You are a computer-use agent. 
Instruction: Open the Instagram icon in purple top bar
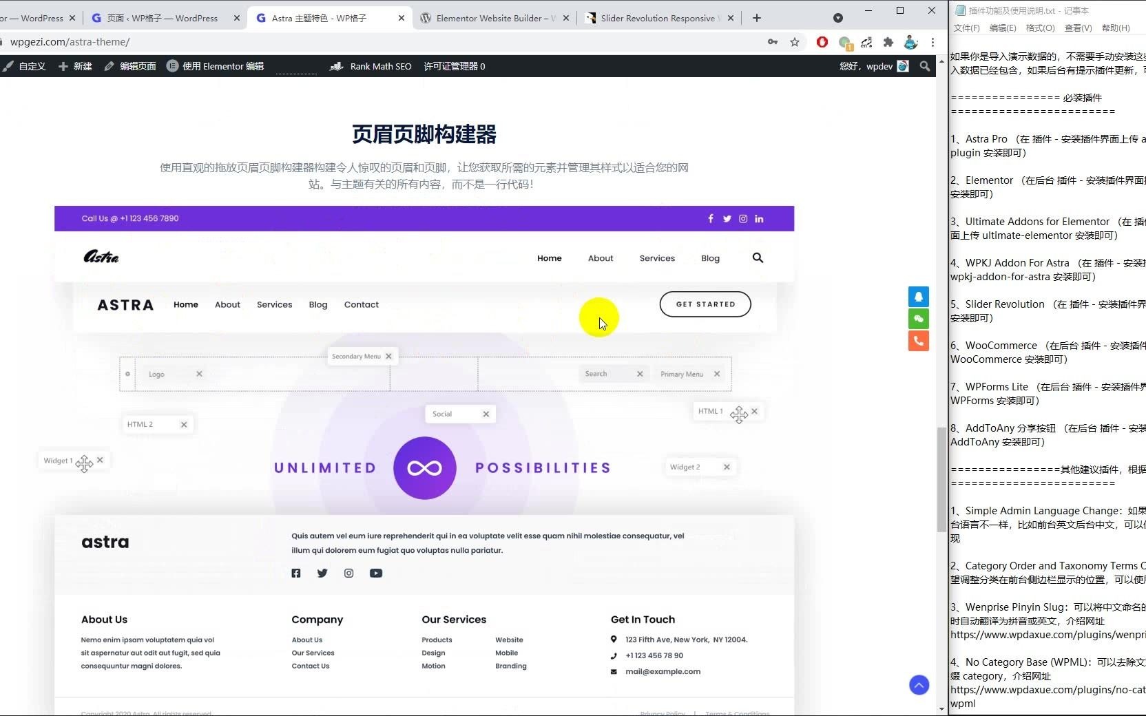point(743,219)
